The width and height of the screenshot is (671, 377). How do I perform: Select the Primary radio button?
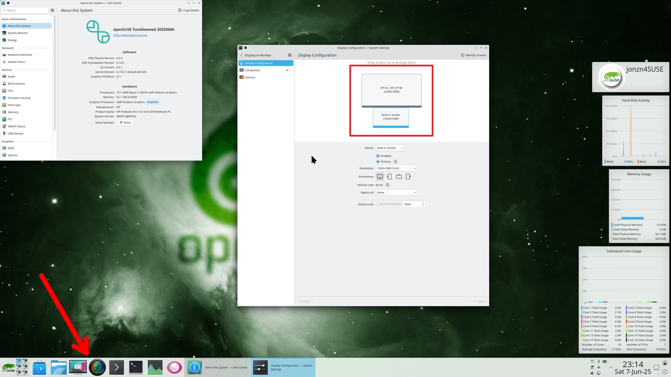click(378, 162)
